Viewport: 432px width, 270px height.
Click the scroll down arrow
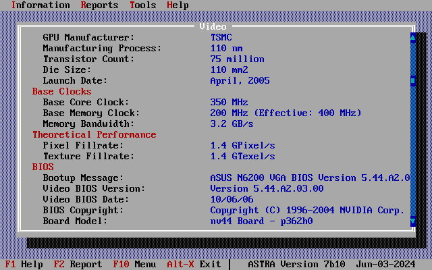click(412, 221)
